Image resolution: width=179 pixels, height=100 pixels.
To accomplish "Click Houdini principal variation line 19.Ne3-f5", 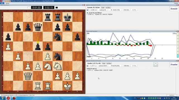I will tap(91, 69).
